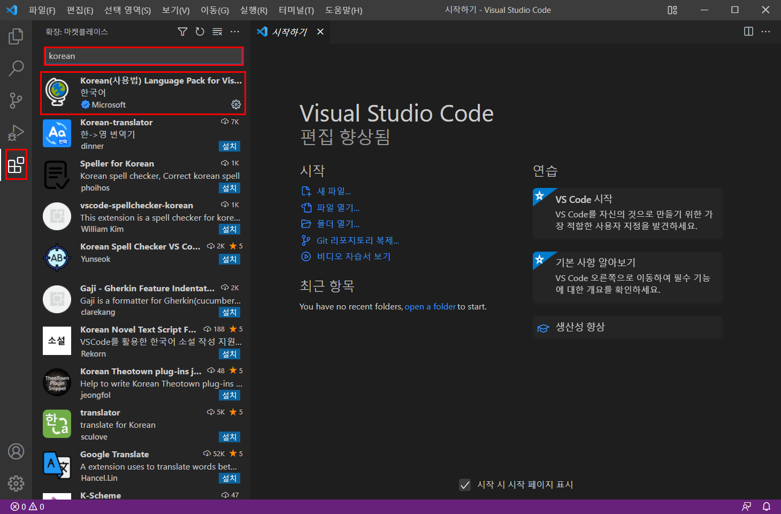The height and width of the screenshot is (514, 781).
Task: Open extensions panel more actions menu
Action: coord(235,32)
